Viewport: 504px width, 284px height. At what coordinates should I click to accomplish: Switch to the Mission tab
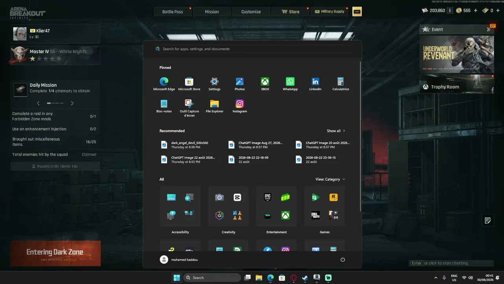212,11
